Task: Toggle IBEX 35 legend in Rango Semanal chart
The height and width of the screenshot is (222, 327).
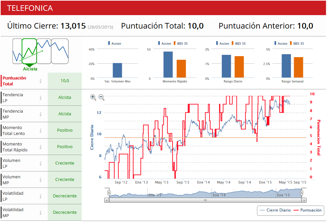Action: coord(297,43)
